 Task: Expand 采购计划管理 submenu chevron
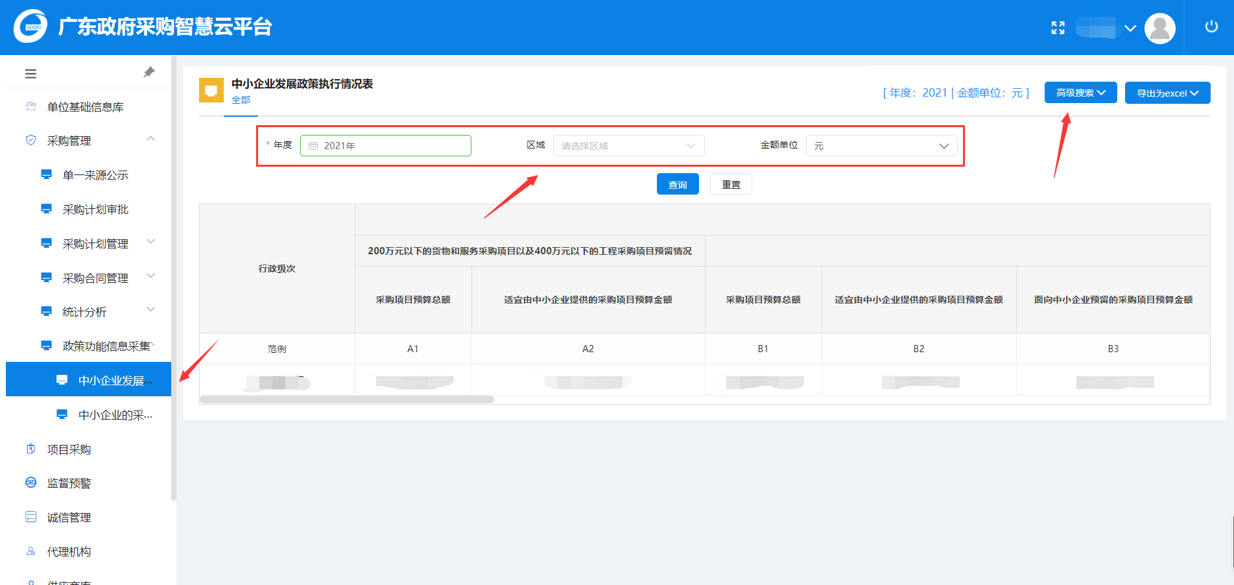point(151,242)
